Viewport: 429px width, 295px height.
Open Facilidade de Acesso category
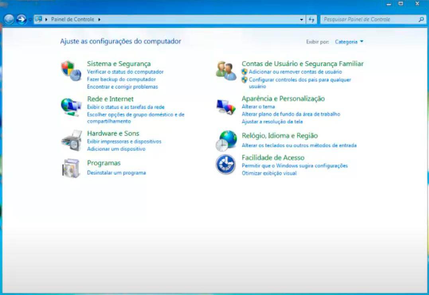[273, 157]
